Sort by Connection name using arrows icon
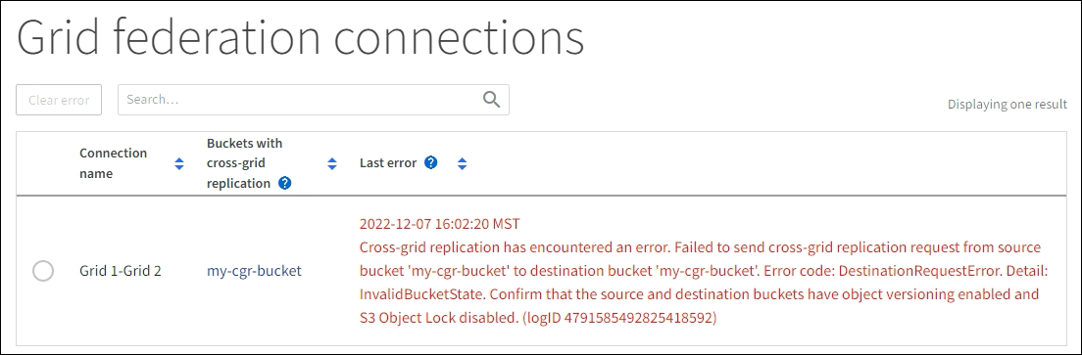The height and width of the screenshot is (355, 1082). click(x=179, y=163)
